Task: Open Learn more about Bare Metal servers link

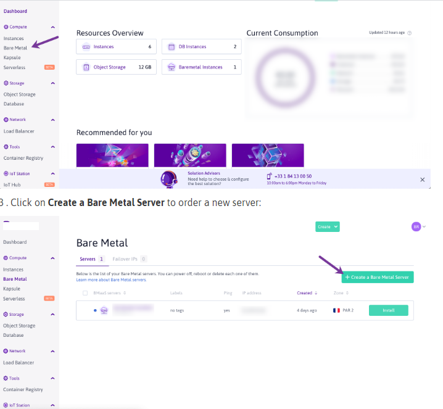Action: (111, 280)
